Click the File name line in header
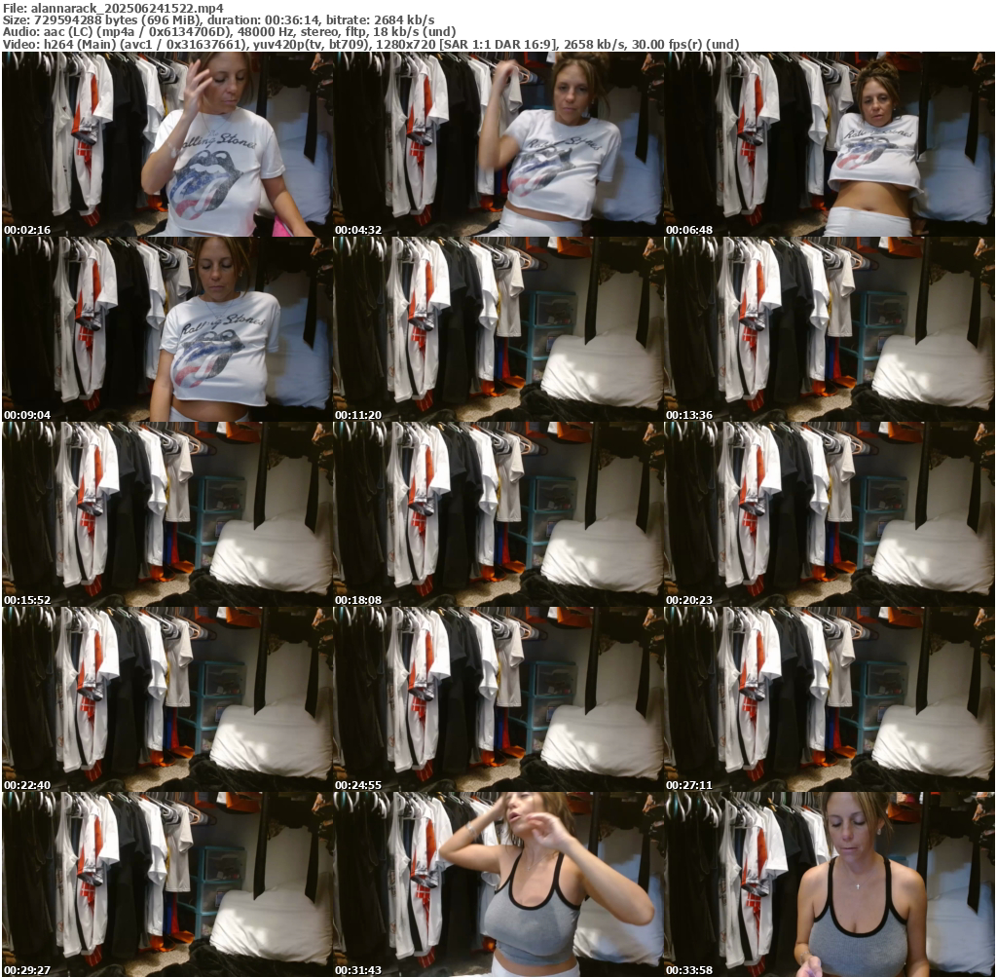Screen dimensions: 997x977 (x=113, y=8)
